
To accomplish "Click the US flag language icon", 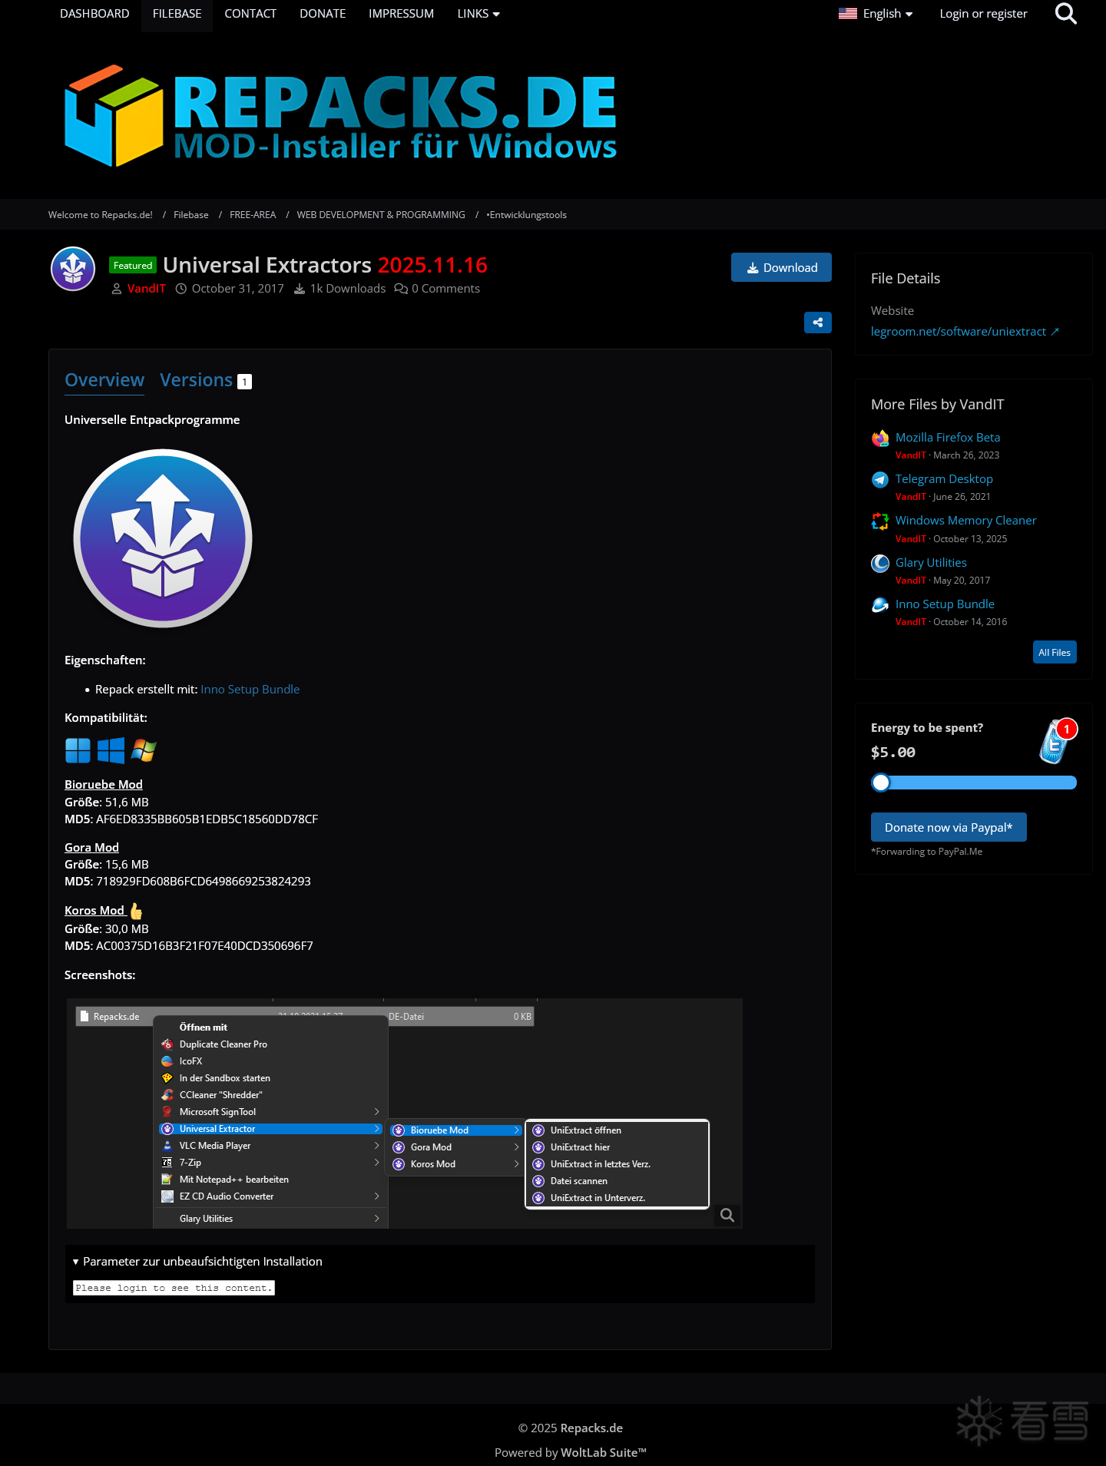I will pyautogui.click(x=848, y=14).
